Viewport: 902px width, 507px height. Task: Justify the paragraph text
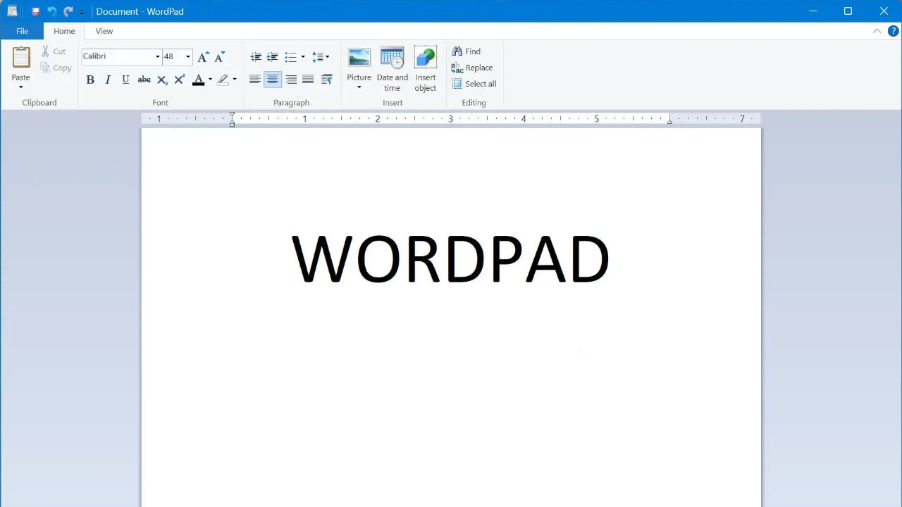click(x=308, y=80)
